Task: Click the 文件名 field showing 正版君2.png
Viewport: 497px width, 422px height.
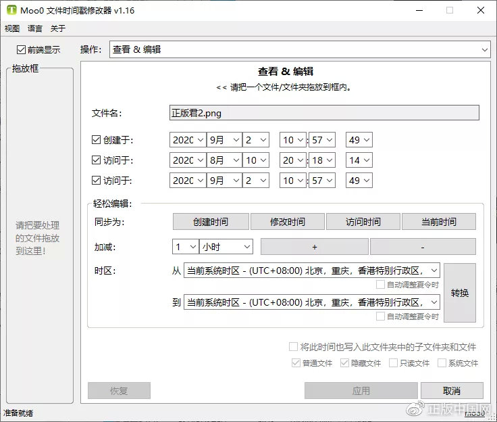Action: (324, 113)
